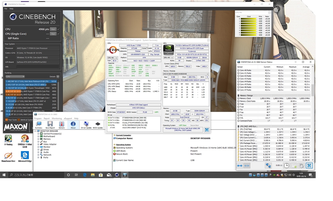Select the Xeon Platinum 8168 ranking bar
The image size is (333, 201).
click(x=31, y=81)
